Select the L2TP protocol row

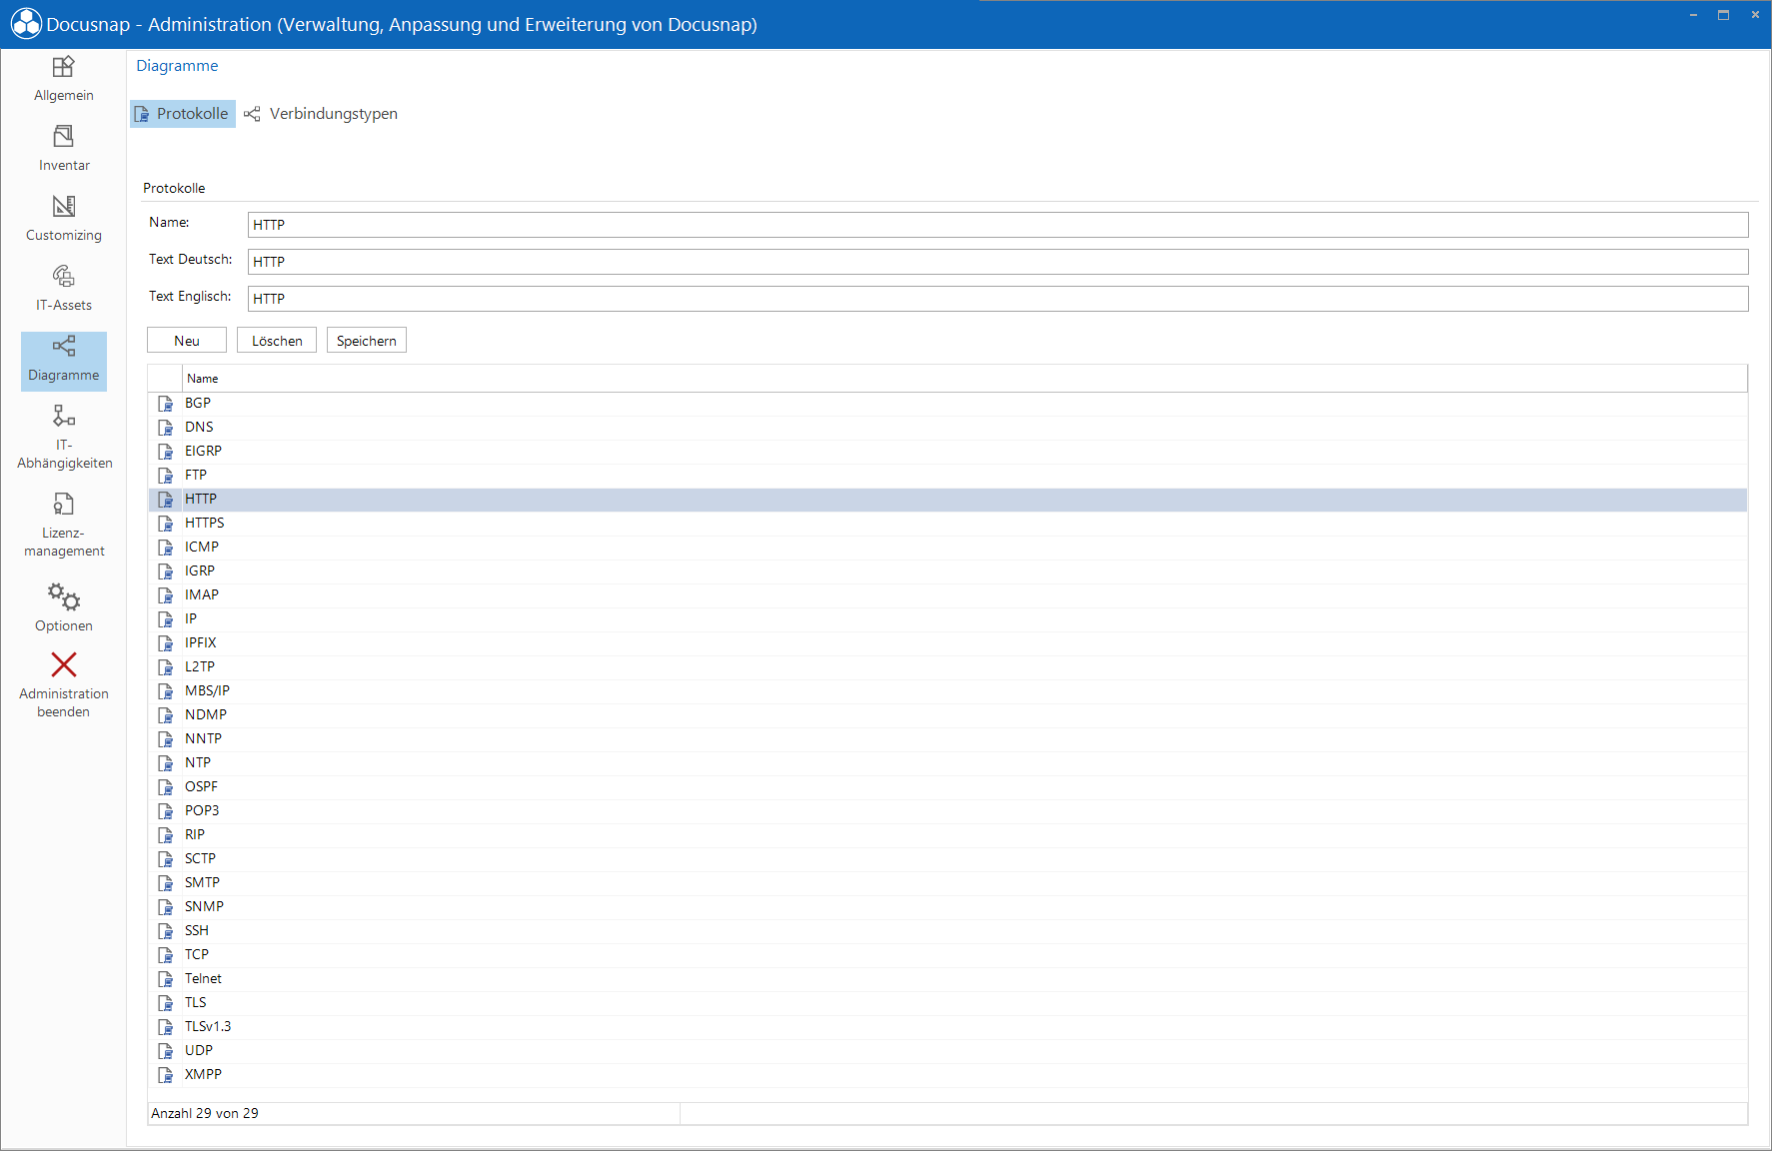pos(947,667)
